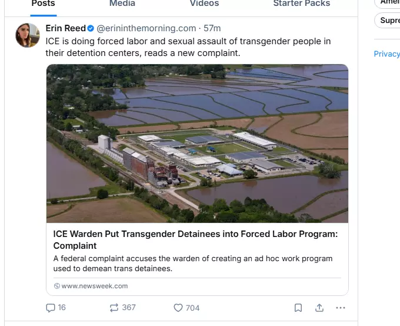This screenshot has height=326, width=400.
Task: Open the post via the 57m timestamp
Action: [212, 28]
